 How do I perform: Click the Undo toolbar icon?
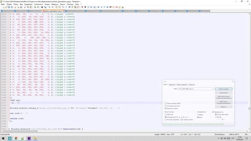pyautogui.click(x=35, y=7)
